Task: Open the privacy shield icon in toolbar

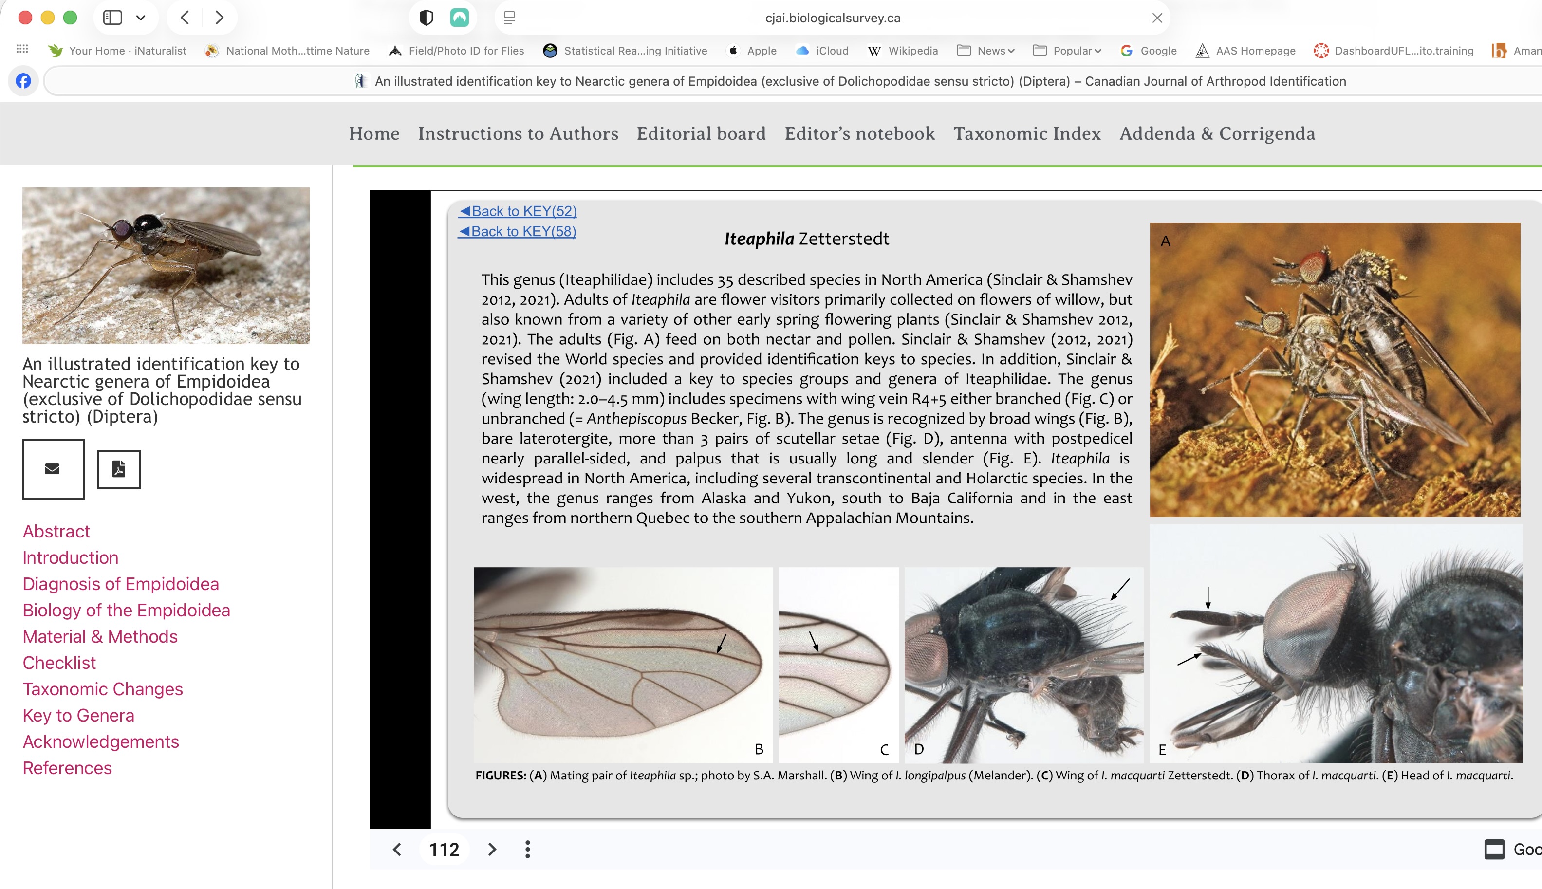Action: [x=426, y=18]
